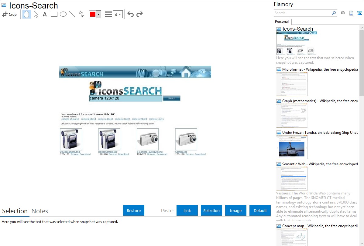Open the line width dropdown showing 4
Viewport: 364px width, 246px height.
point(118,14)
